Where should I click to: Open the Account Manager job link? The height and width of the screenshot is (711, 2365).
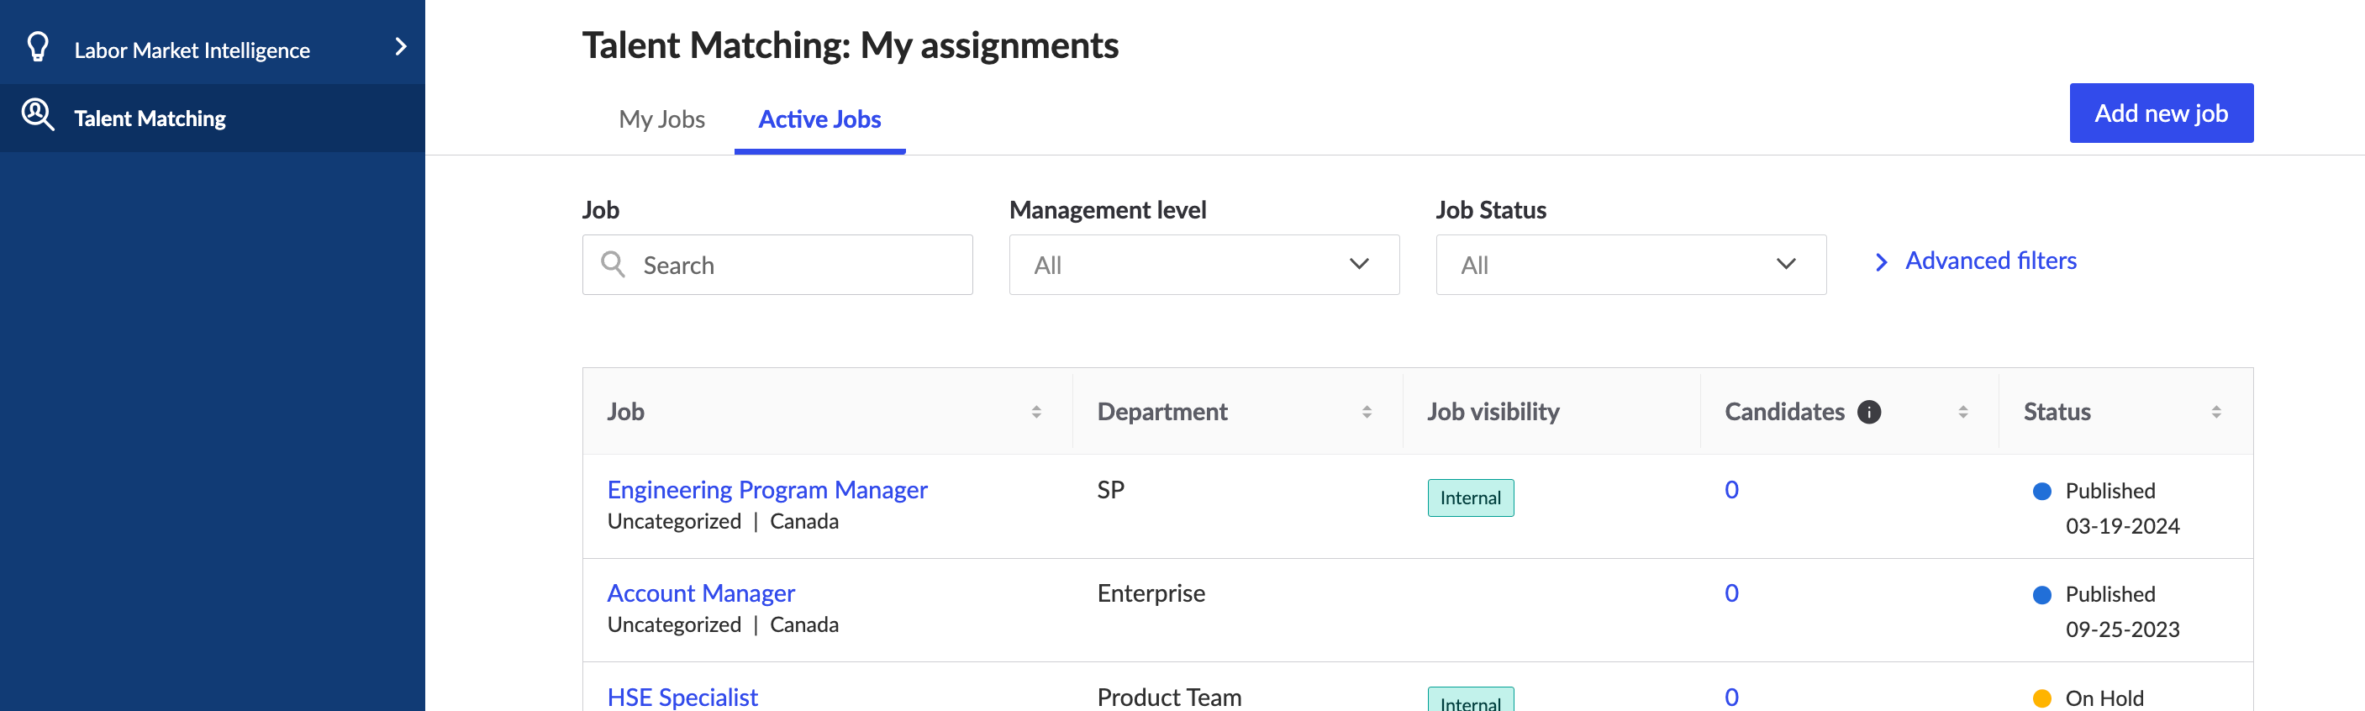[x=700, y=593]
